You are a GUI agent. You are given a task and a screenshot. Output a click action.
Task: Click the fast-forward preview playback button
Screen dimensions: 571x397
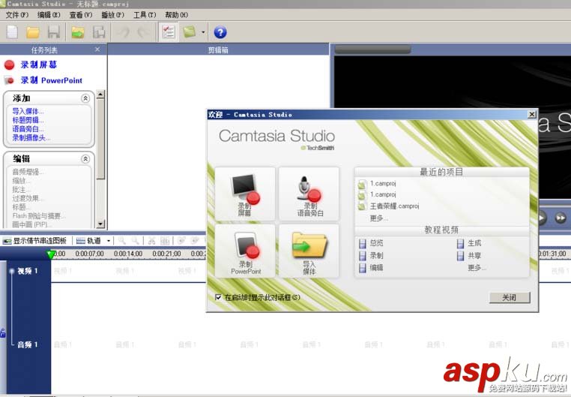(560, 218)
